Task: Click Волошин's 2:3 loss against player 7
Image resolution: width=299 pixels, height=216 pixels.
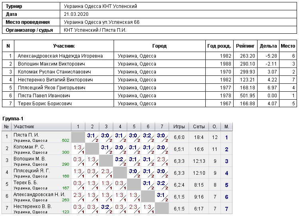Action: (x=162, y=161)
